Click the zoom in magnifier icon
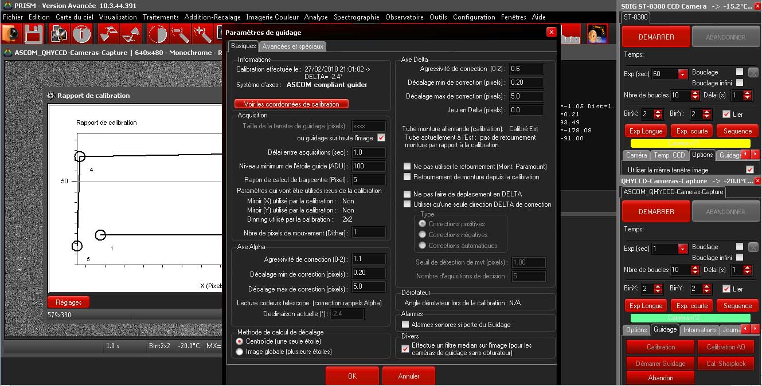This screenshot has width=762, height=386. [203, 34]
